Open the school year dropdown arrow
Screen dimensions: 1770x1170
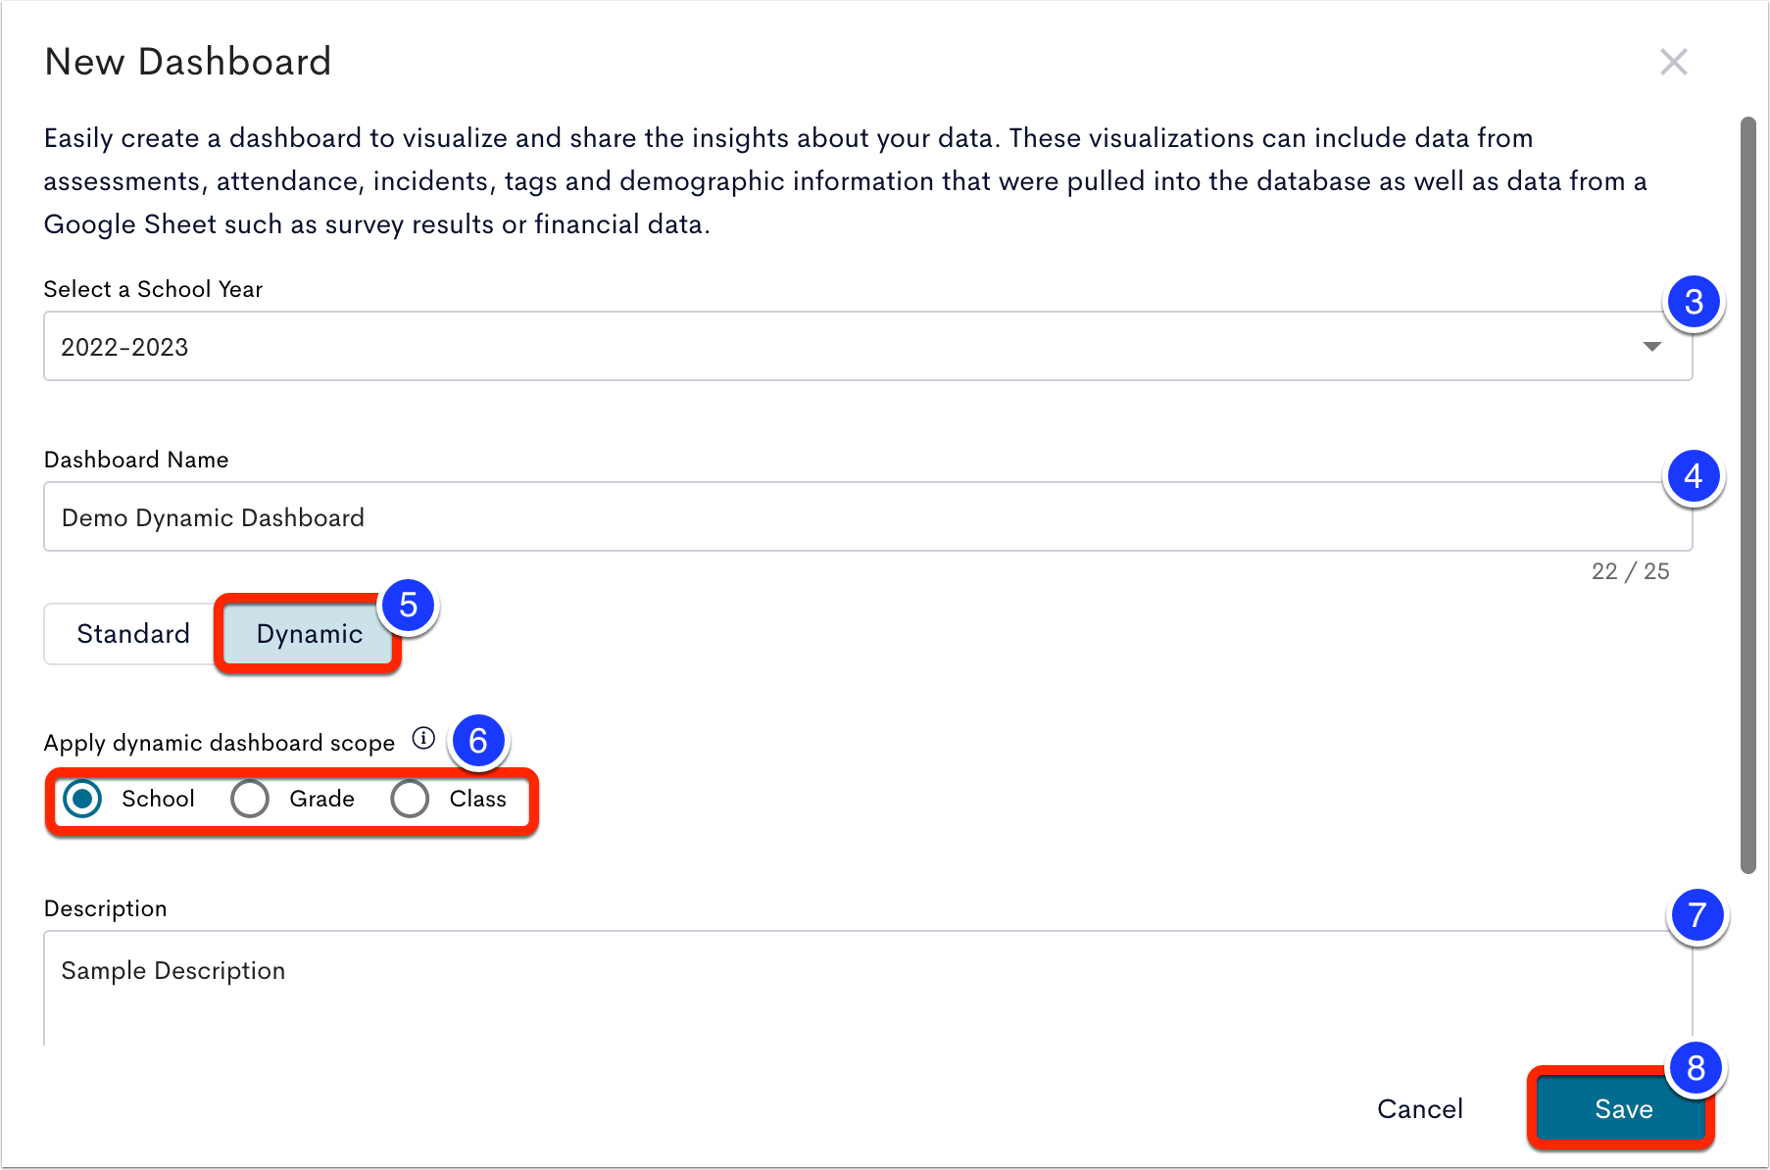click(1652, 347)
